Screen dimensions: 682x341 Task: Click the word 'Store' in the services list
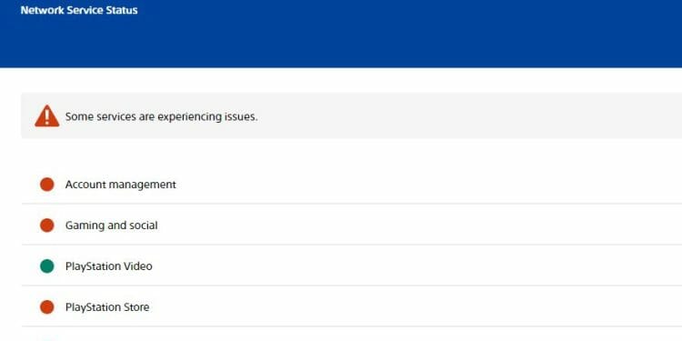[x=136, y=307]
